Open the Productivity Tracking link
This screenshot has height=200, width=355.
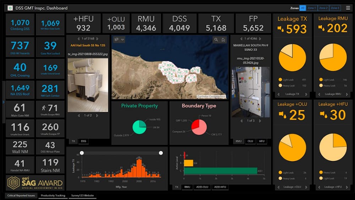point(53,195)
